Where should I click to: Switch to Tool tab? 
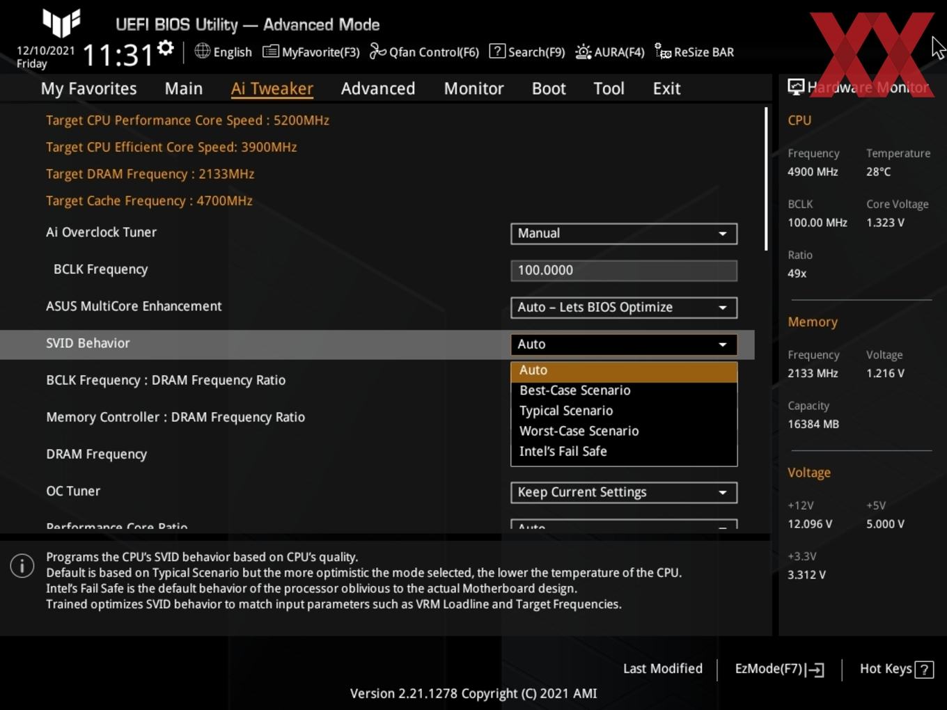click(x=609, y=88)
